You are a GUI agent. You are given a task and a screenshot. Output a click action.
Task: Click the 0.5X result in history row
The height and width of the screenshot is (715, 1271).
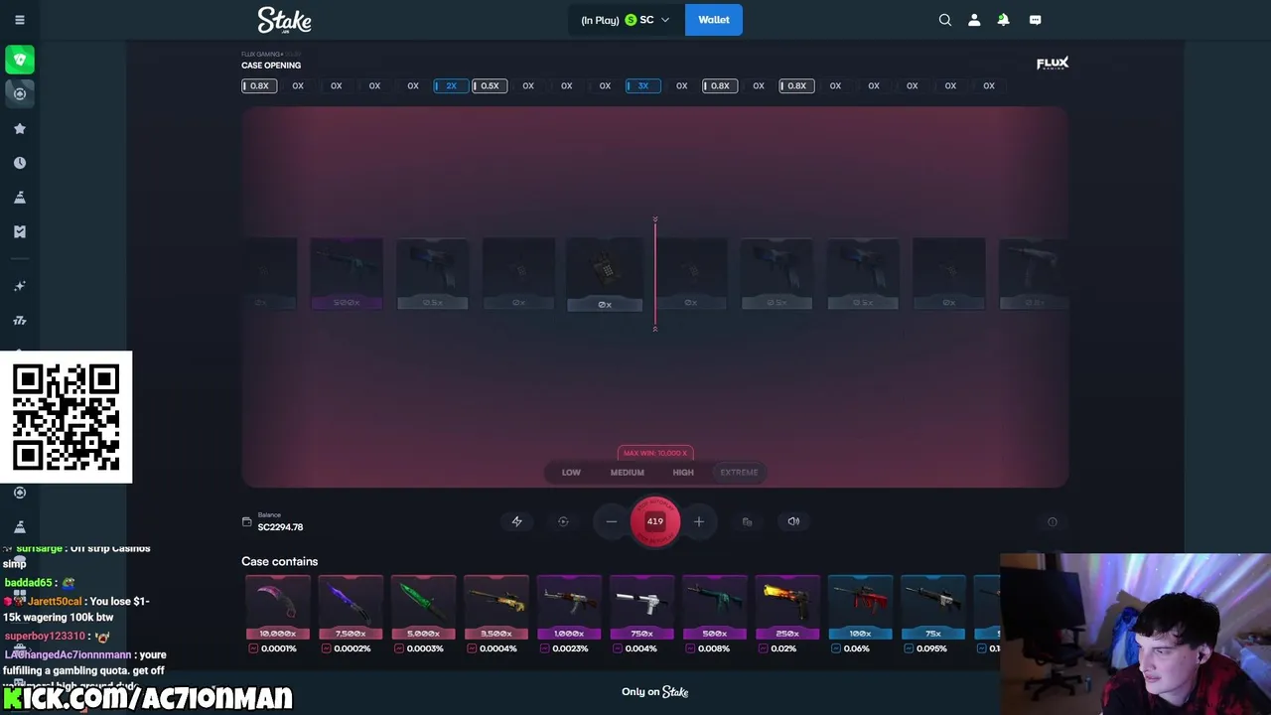[x=490, y=85]
